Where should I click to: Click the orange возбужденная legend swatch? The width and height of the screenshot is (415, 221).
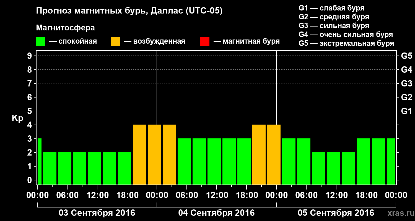pyautogui.click(x=115, y=42)
